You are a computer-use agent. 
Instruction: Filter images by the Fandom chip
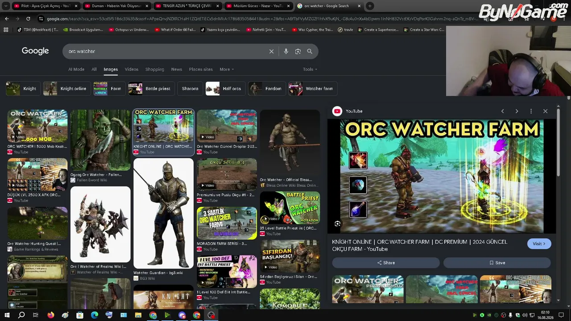[266, 89]
